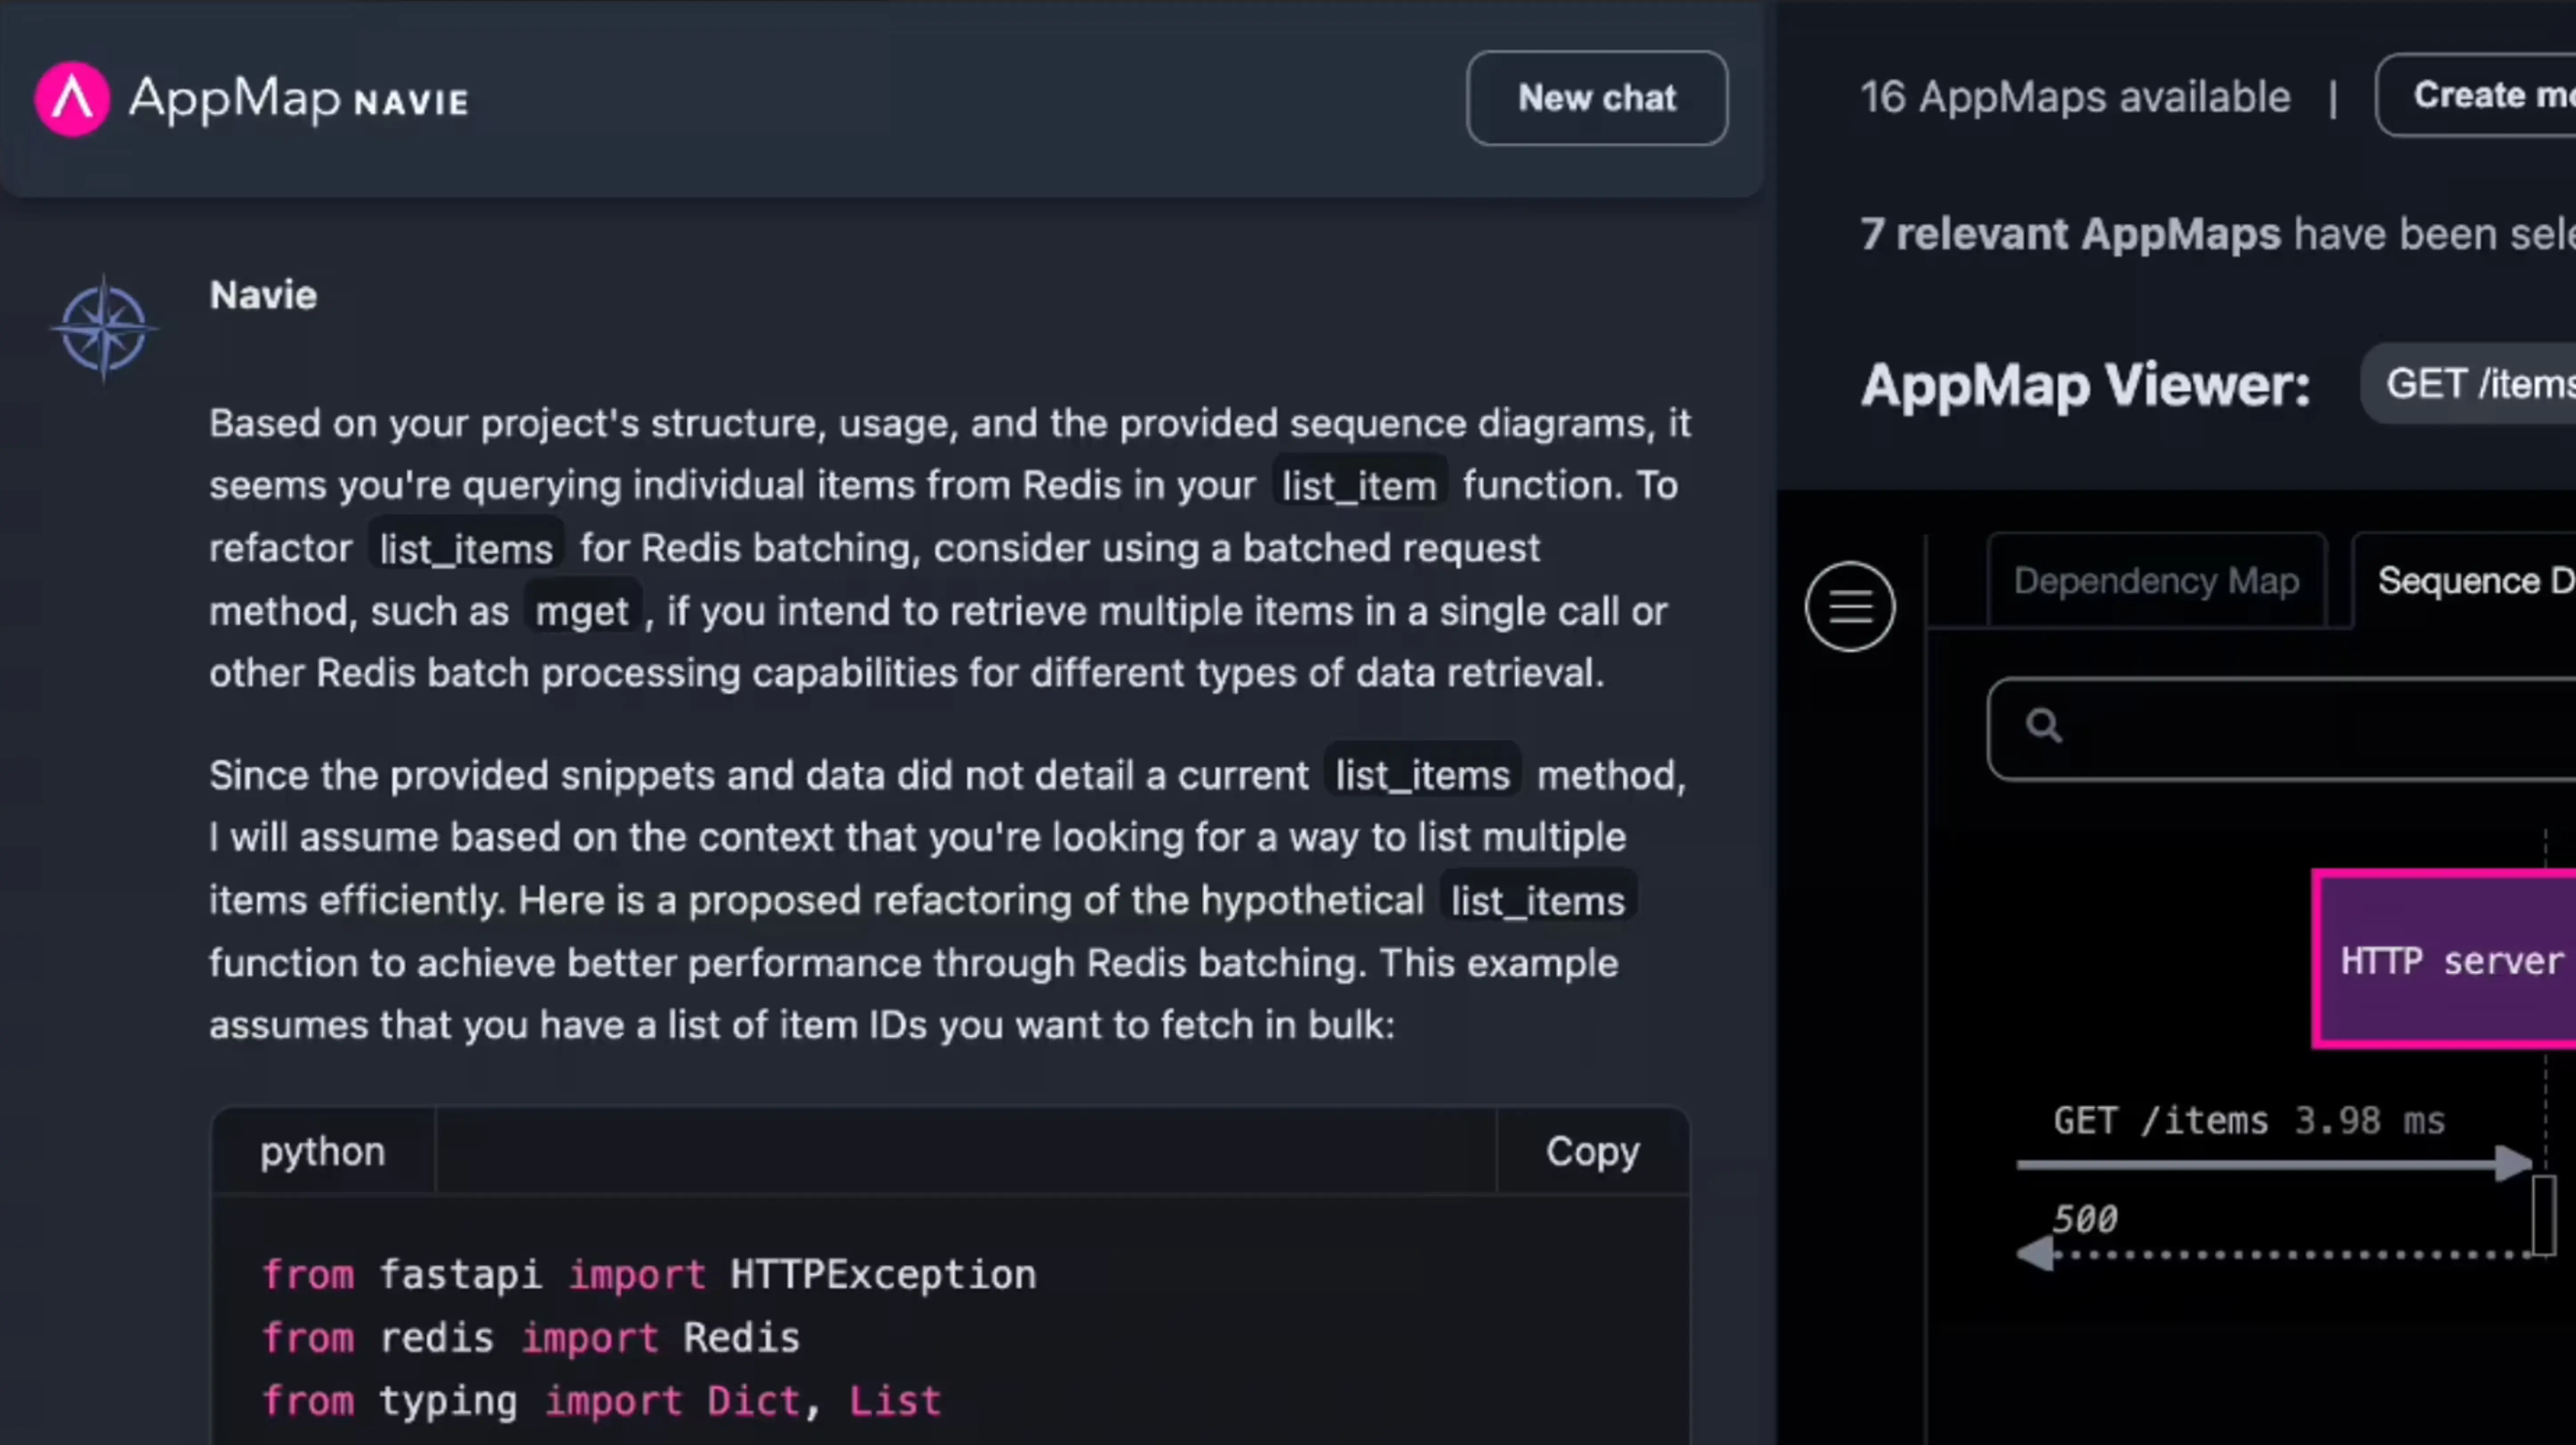
Task: Click "16 AppMaps available" text
Action: [x=2075, y=98]
